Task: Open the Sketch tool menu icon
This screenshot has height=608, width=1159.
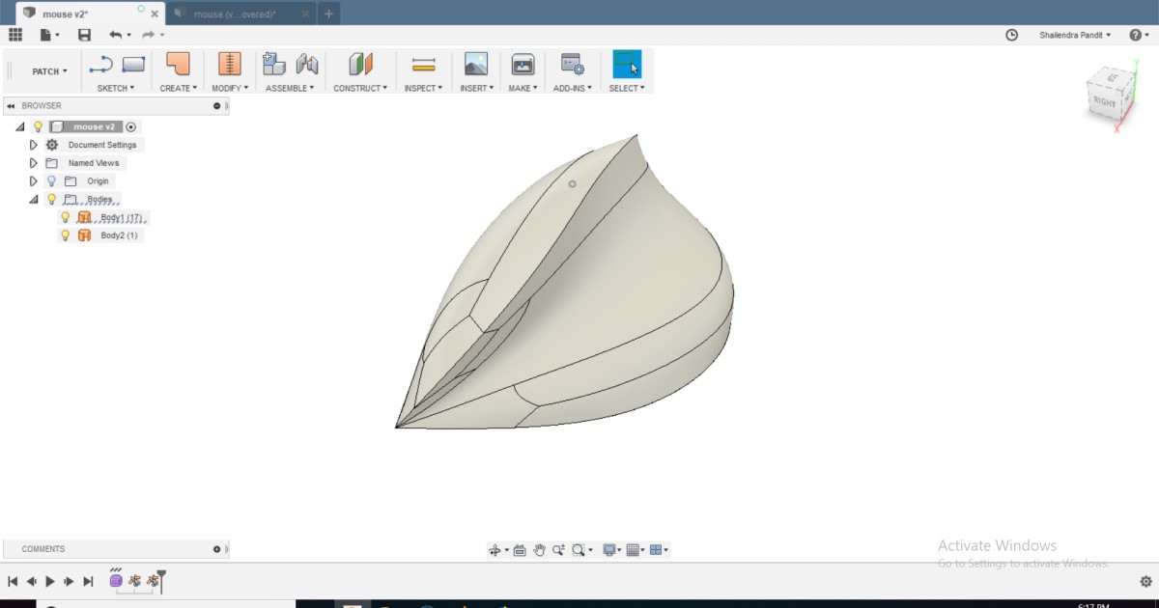Action: click(103, 64)
